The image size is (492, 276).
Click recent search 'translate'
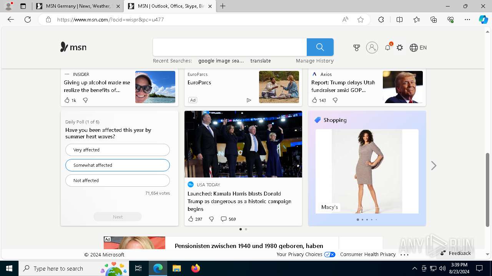coord(261,61)
